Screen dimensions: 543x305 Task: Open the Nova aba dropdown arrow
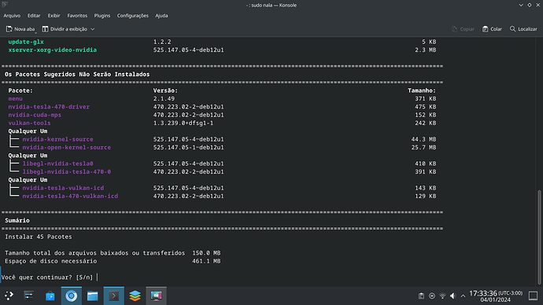pyautogui.click(x=35, y=31)
